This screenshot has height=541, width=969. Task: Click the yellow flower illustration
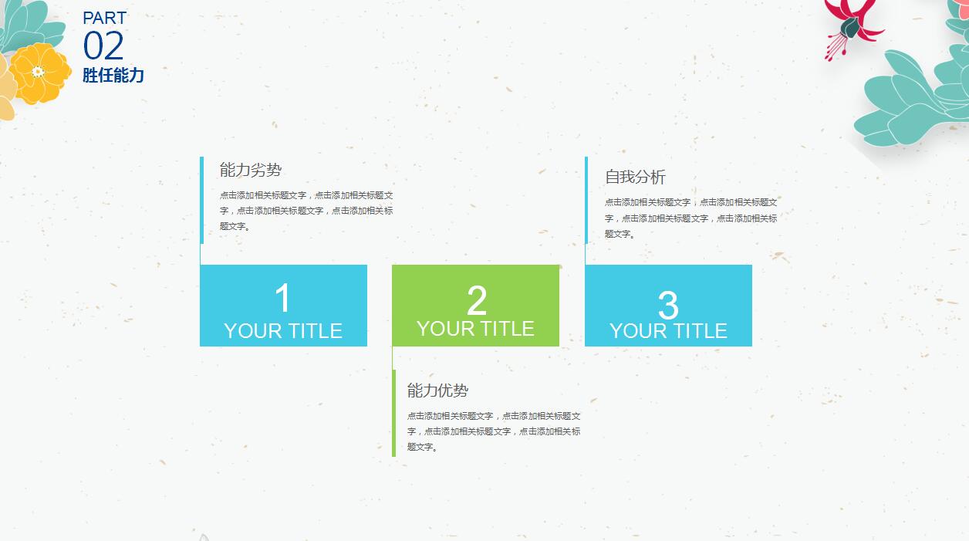(40, 73)
